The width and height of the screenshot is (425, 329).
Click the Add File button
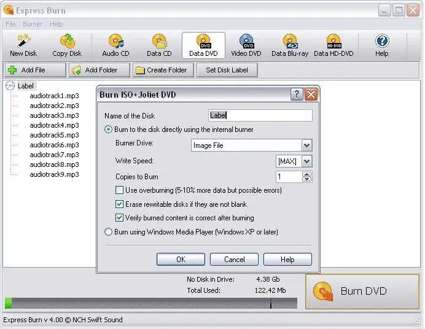tap(35, 70)
